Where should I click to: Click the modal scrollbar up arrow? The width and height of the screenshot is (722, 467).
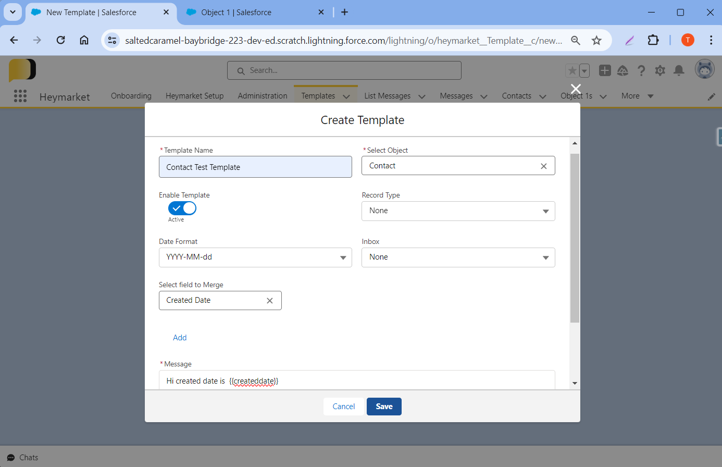[x=575, y=143]
